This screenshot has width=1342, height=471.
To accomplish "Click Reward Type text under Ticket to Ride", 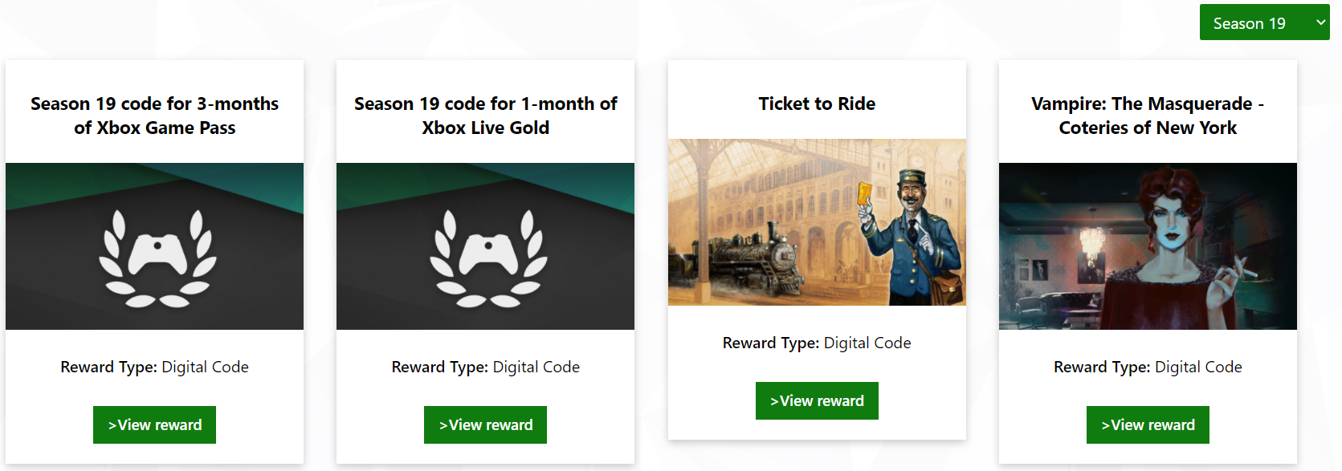I will (817, 343).
